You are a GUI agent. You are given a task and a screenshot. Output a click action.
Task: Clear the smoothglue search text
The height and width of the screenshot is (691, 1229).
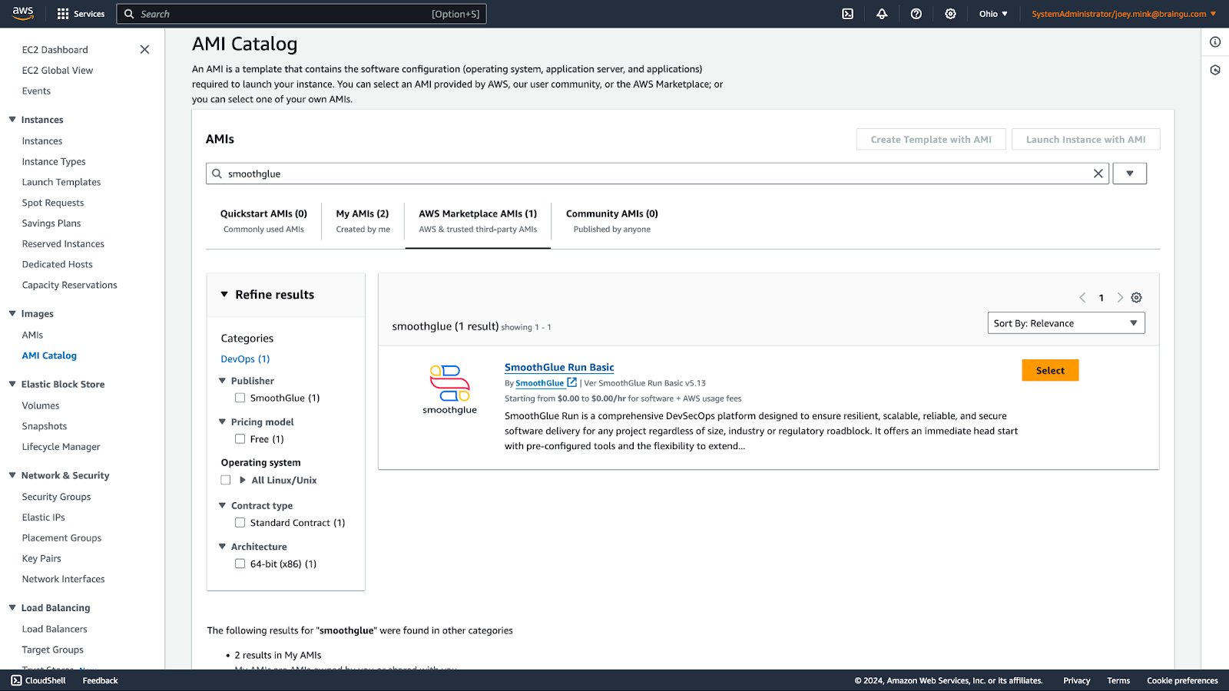(x=1098, y=174)
